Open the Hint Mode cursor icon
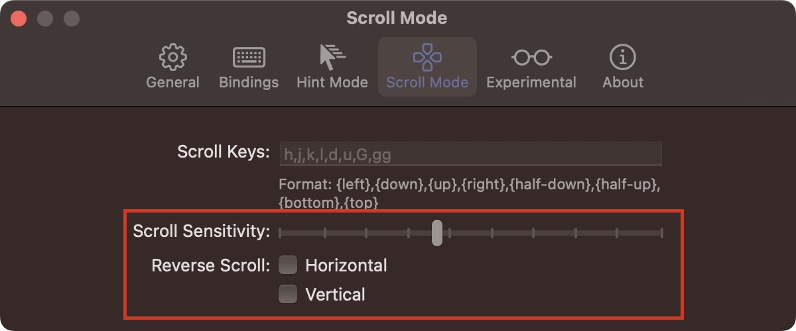This screenshot has width=796, height=331. [x=332, y=58]
